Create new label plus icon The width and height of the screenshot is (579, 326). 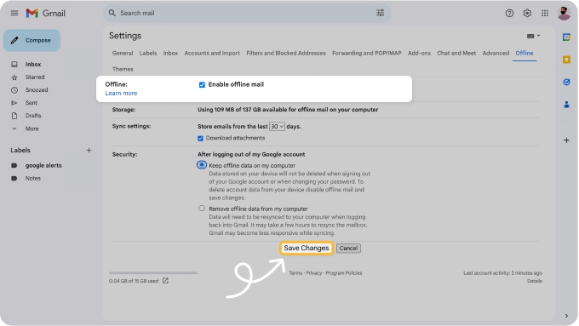(89, 151)
